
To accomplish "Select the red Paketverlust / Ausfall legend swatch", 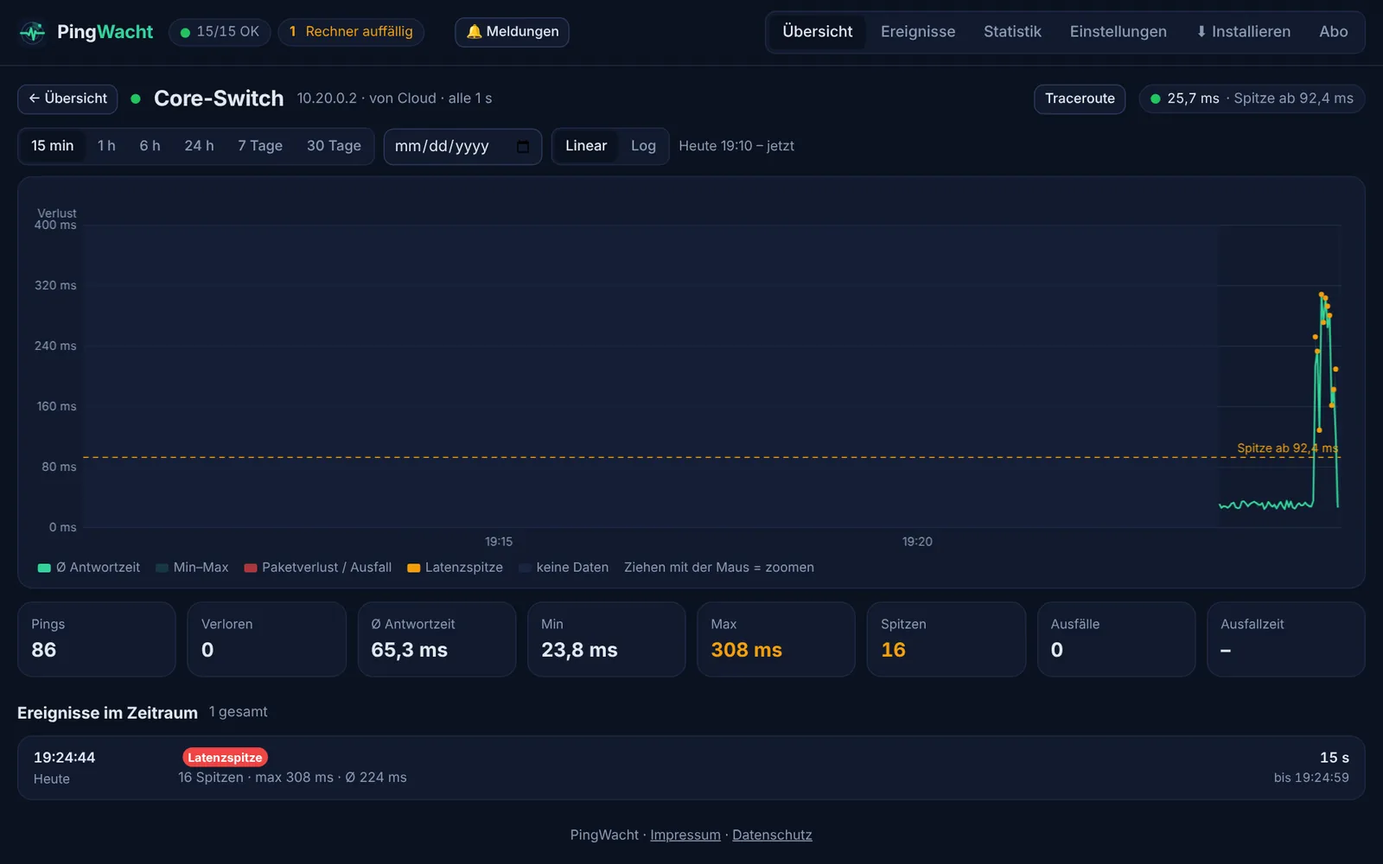I will pyautogui.click(x=251, y=568).
